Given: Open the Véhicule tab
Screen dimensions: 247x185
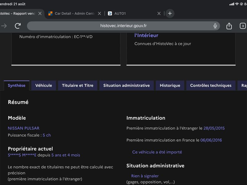Looking at the screenshot, I should pos(44,85).
